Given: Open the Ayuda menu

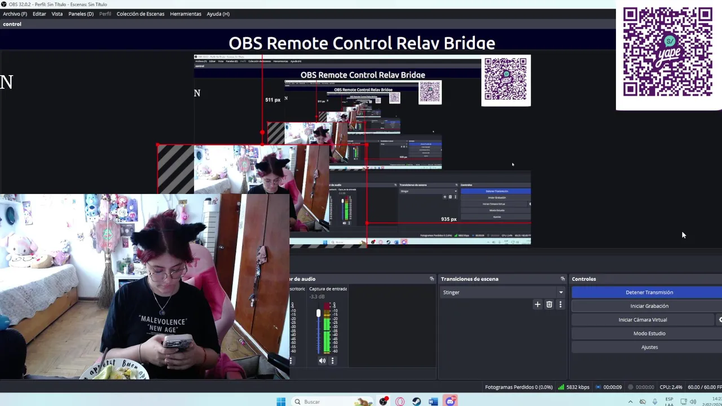Looking at the screenshot, I should pos(218,14).
